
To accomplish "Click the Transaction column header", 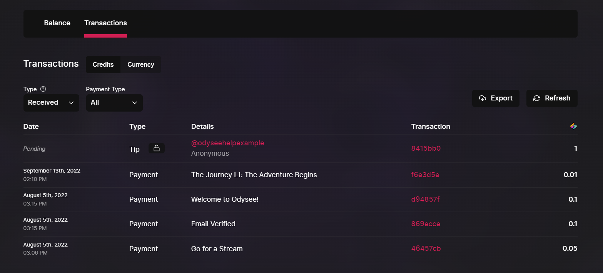I will coord(431,127).
